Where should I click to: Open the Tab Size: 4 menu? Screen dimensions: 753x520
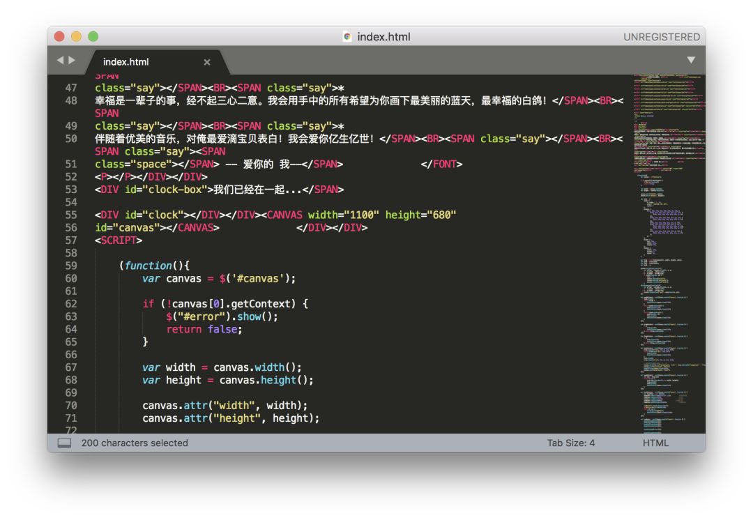tap(570, 443)
